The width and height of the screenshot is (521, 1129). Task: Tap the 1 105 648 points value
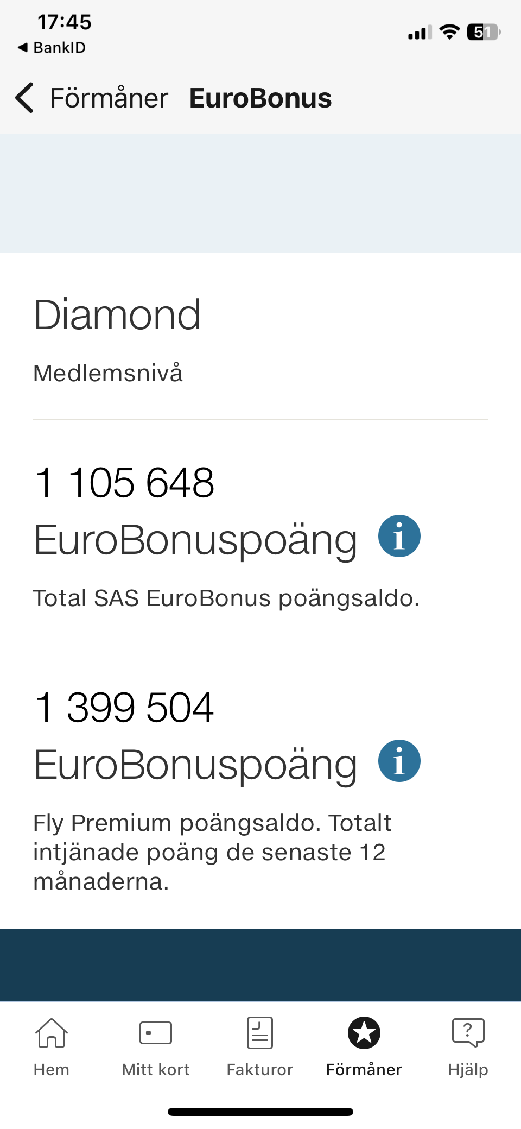click(125, 482)
